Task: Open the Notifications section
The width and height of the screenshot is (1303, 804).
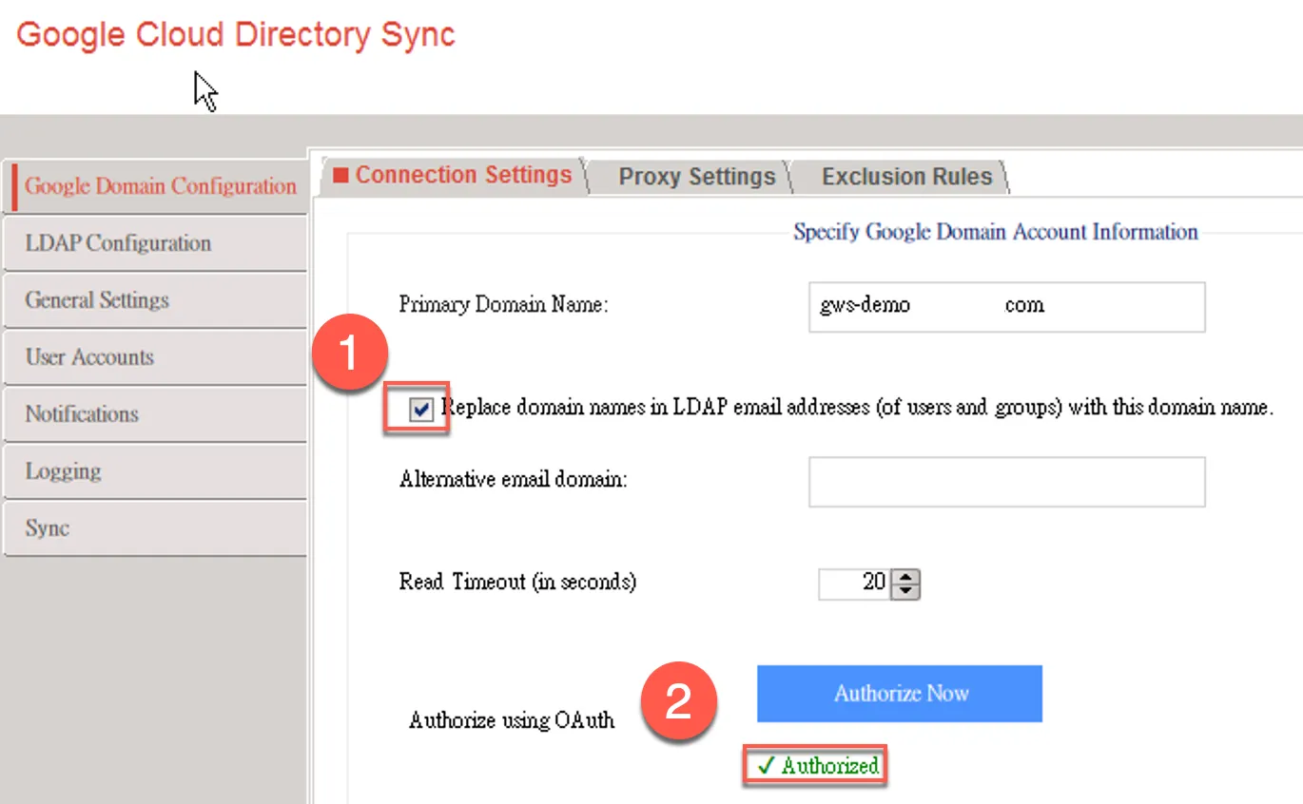Action: click(155, 414)
